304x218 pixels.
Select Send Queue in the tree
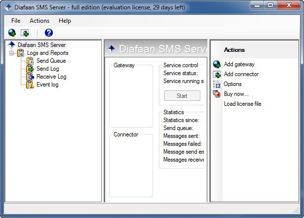point(51,61)
